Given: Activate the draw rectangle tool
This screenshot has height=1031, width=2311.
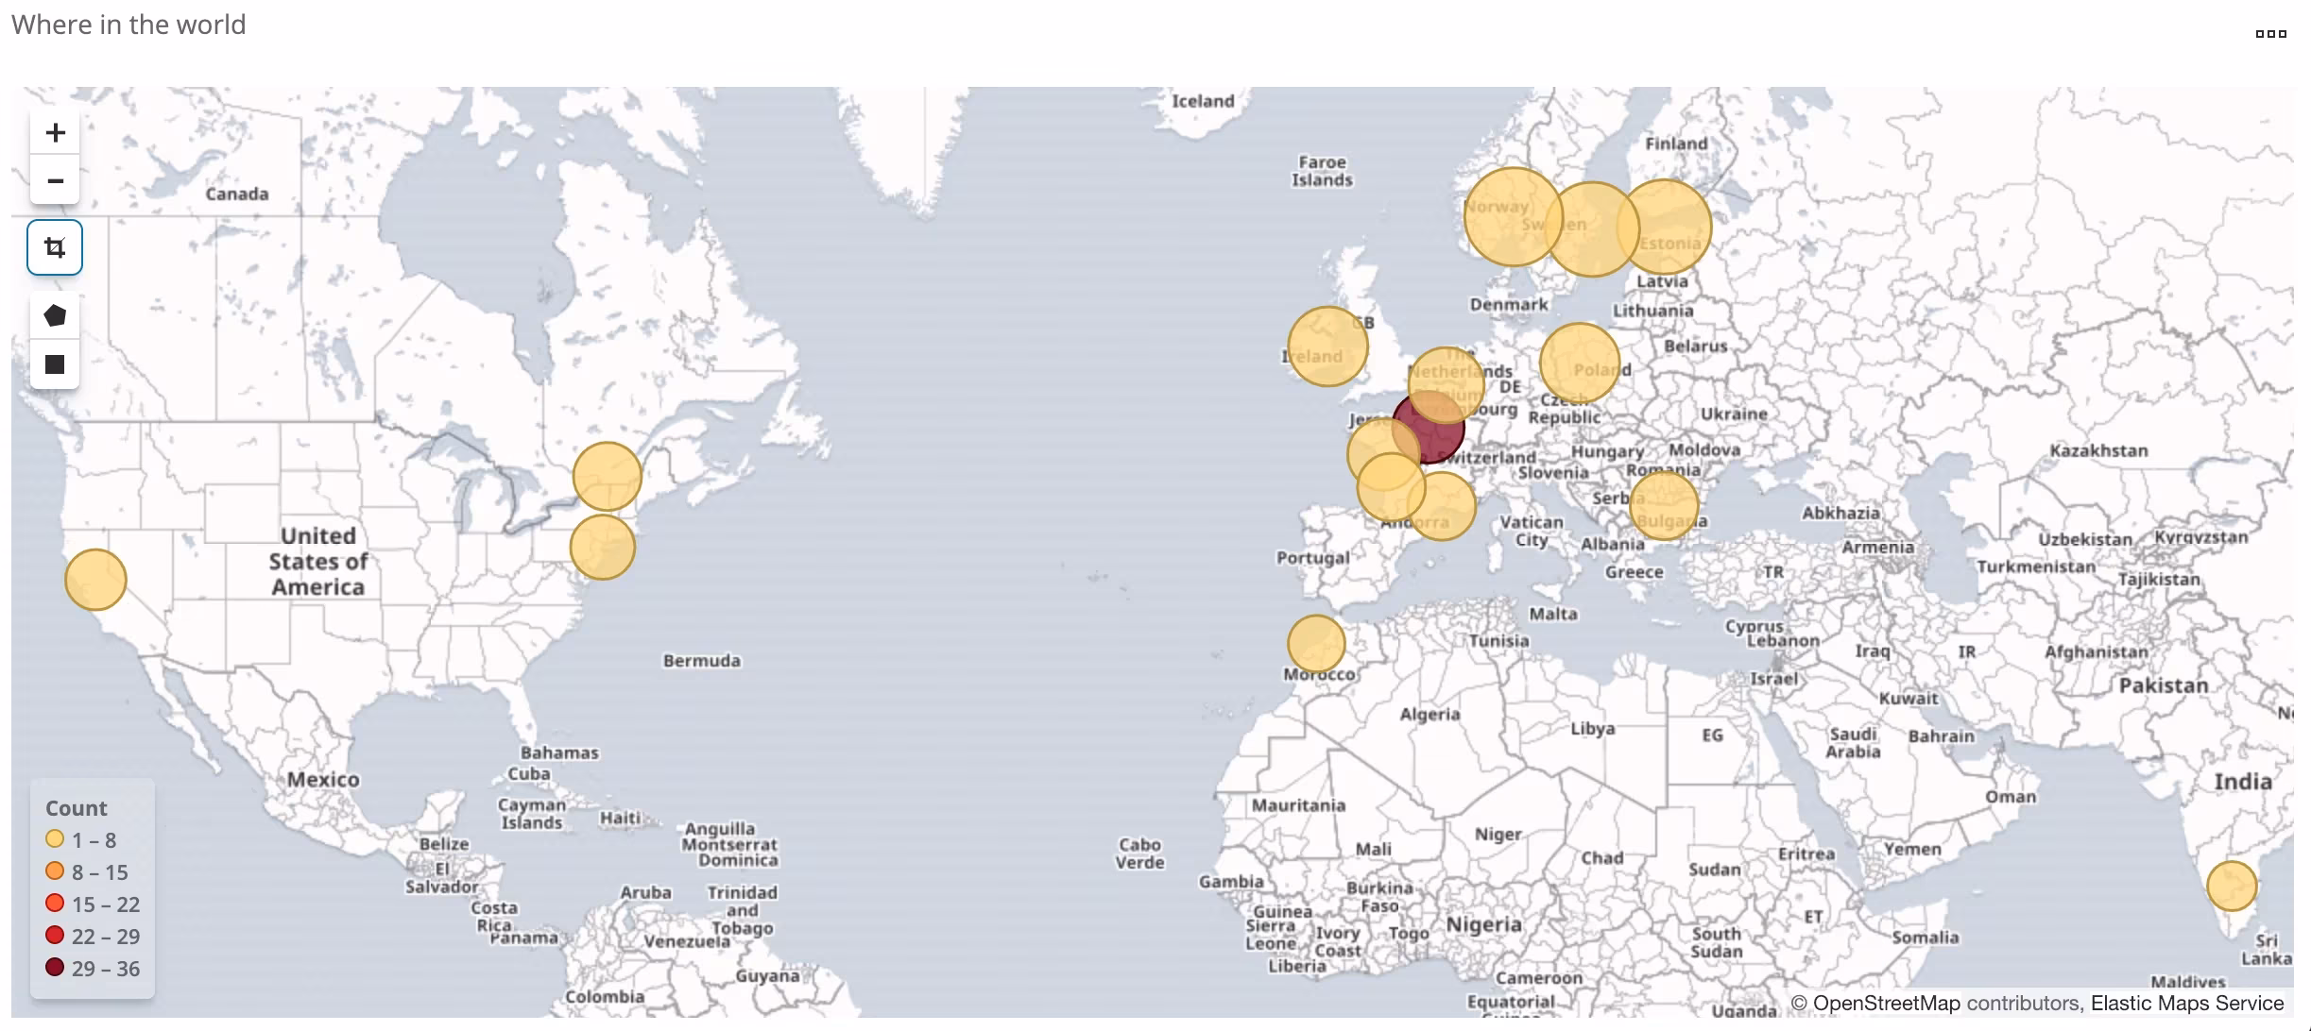Looking at the screenshot, I should (55, 364).
